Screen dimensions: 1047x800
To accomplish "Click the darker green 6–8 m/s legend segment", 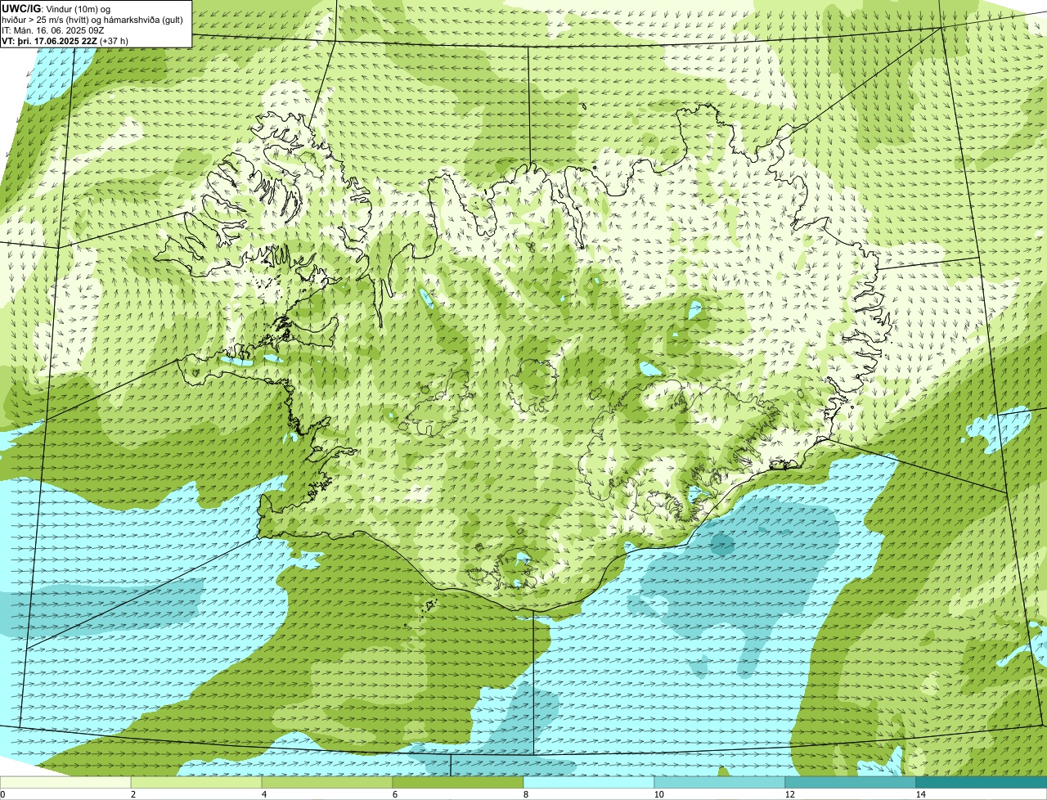I will 458,782.
